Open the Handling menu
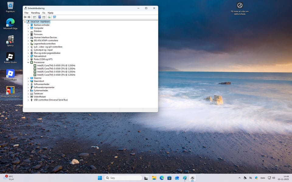 click(35, 13)
